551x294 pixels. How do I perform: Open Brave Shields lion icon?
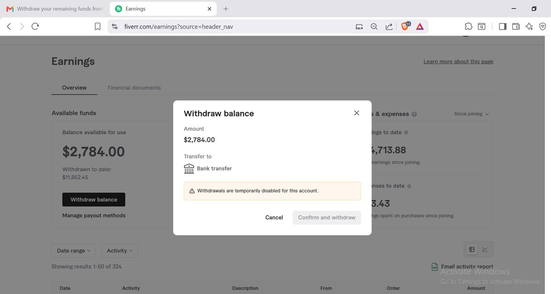(x=405, y=26)
